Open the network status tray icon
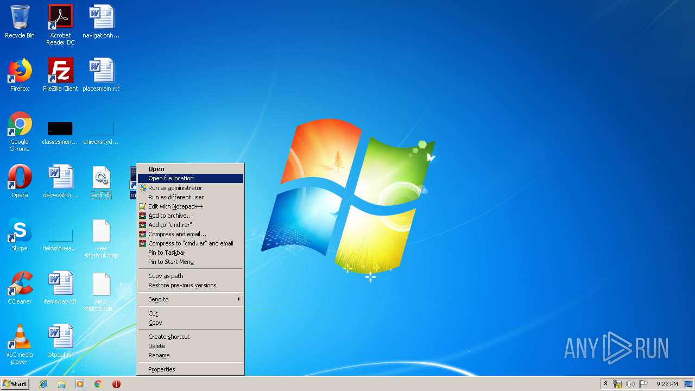The height and width of the screenshot is (391, 695). click(617, 384)
